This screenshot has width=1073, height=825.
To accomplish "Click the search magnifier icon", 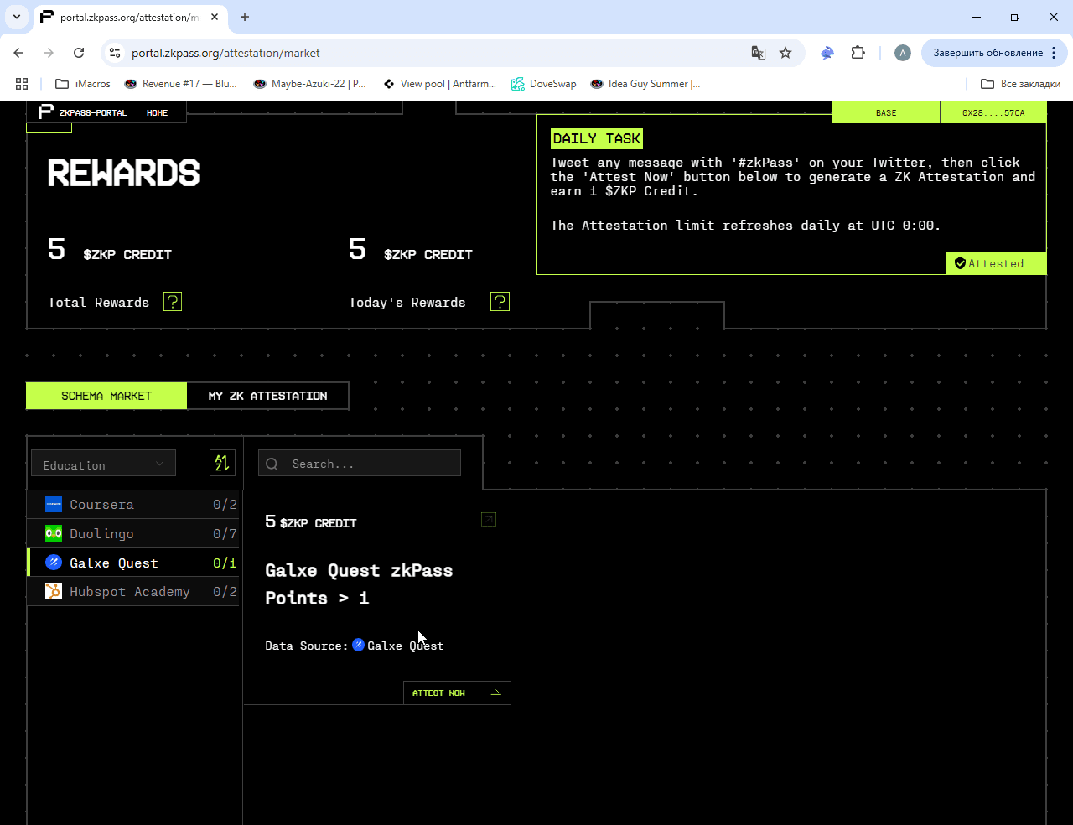I will coord(272,464).
